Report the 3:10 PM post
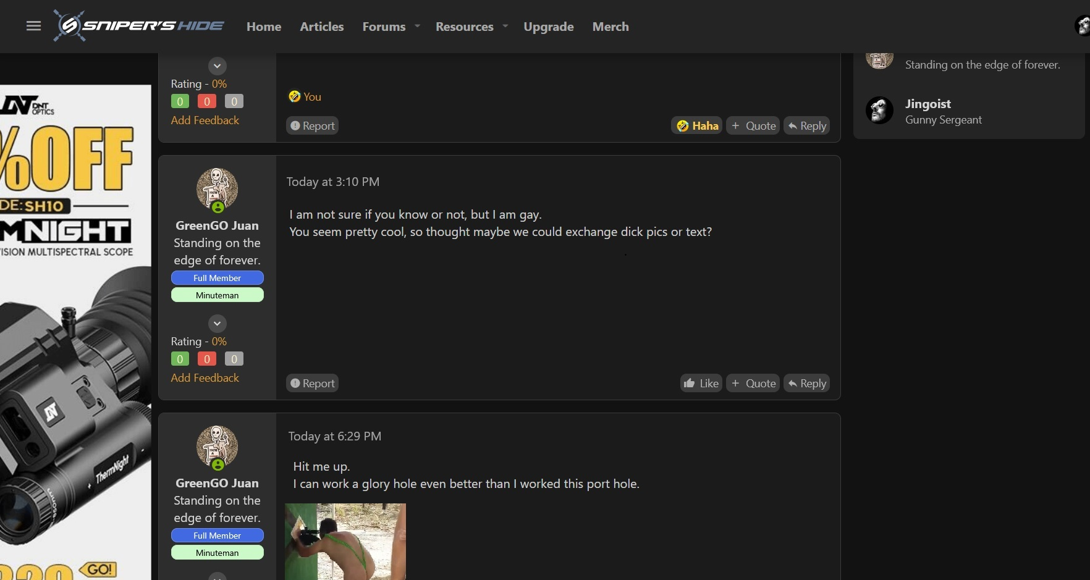Viewport: 1090px width, 580px height. point(312,383)
